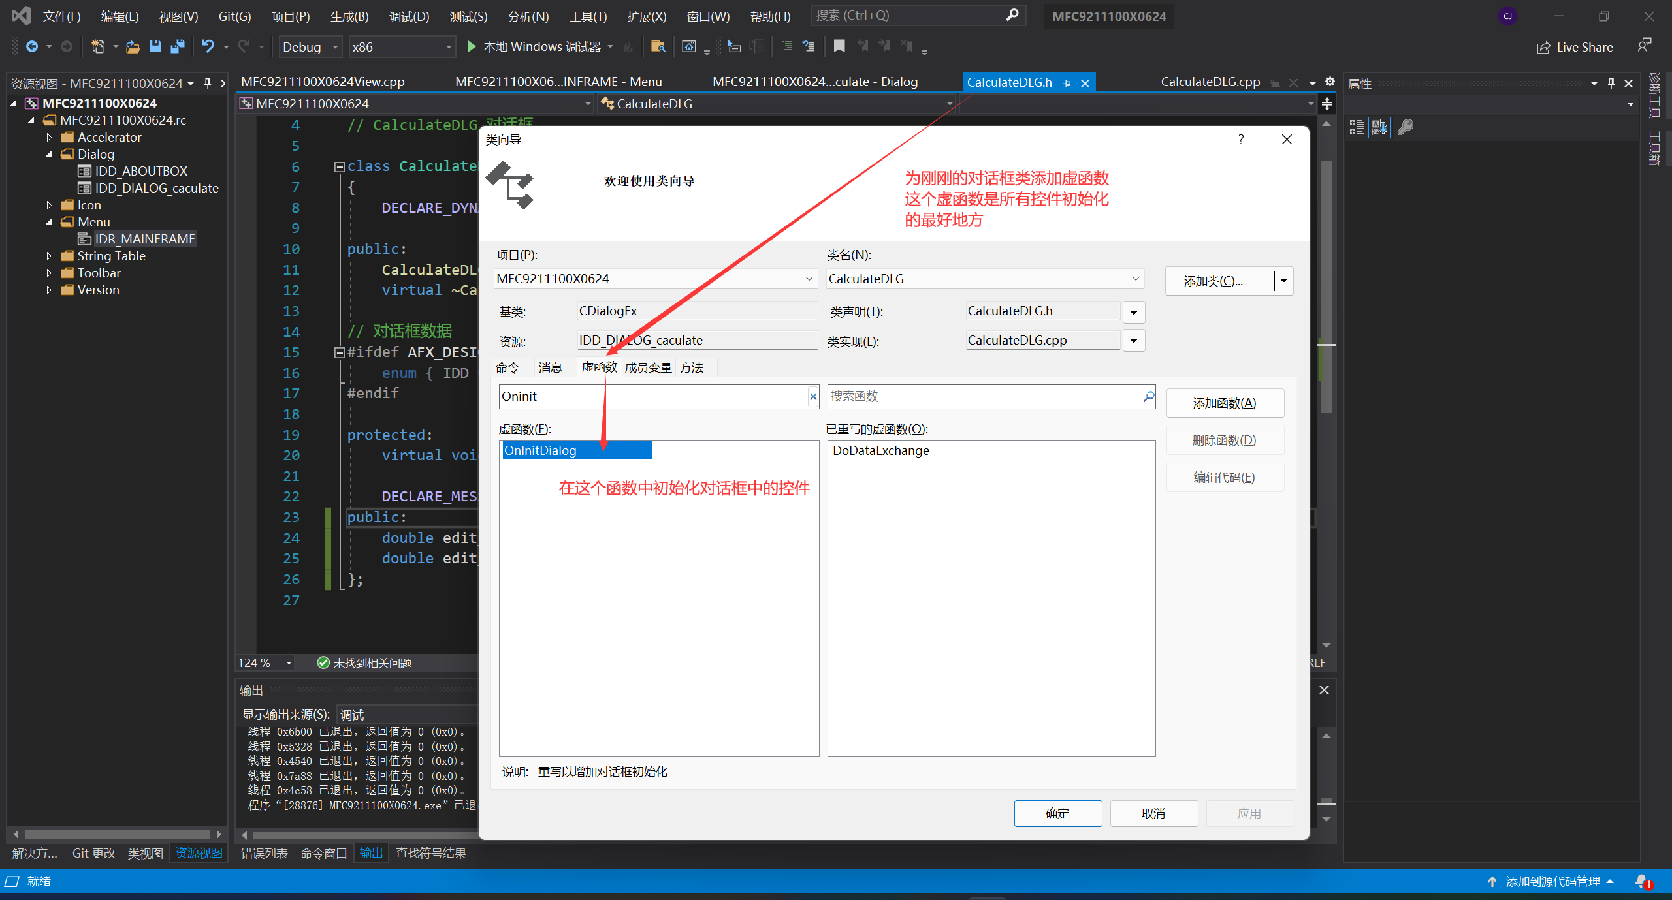Click the Undo arrow icon
Image resolution: width=1672 pixels, height=900 pixels.
(208, 46)
